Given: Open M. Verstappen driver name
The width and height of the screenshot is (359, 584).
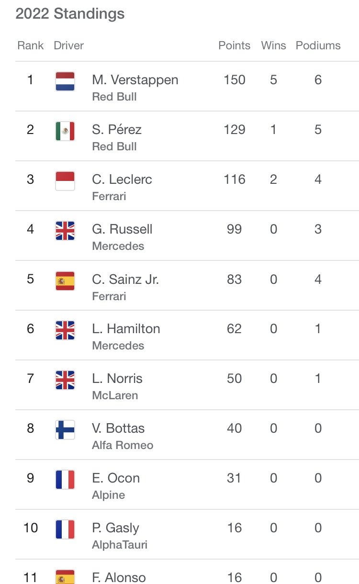Looking at the screenshot, I should click(135, 79).
